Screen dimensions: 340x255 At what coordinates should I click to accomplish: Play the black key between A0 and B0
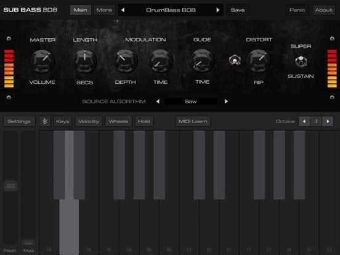(159, 165)
